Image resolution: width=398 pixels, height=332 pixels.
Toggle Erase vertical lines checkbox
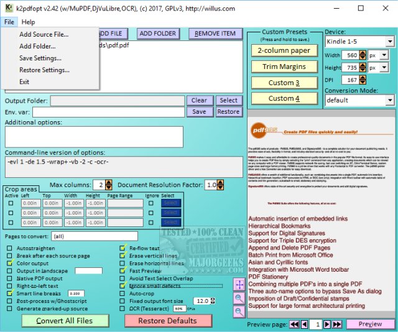pos(123,256)
